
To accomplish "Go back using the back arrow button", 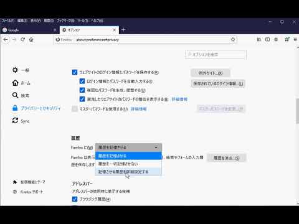I will [6, 39].
